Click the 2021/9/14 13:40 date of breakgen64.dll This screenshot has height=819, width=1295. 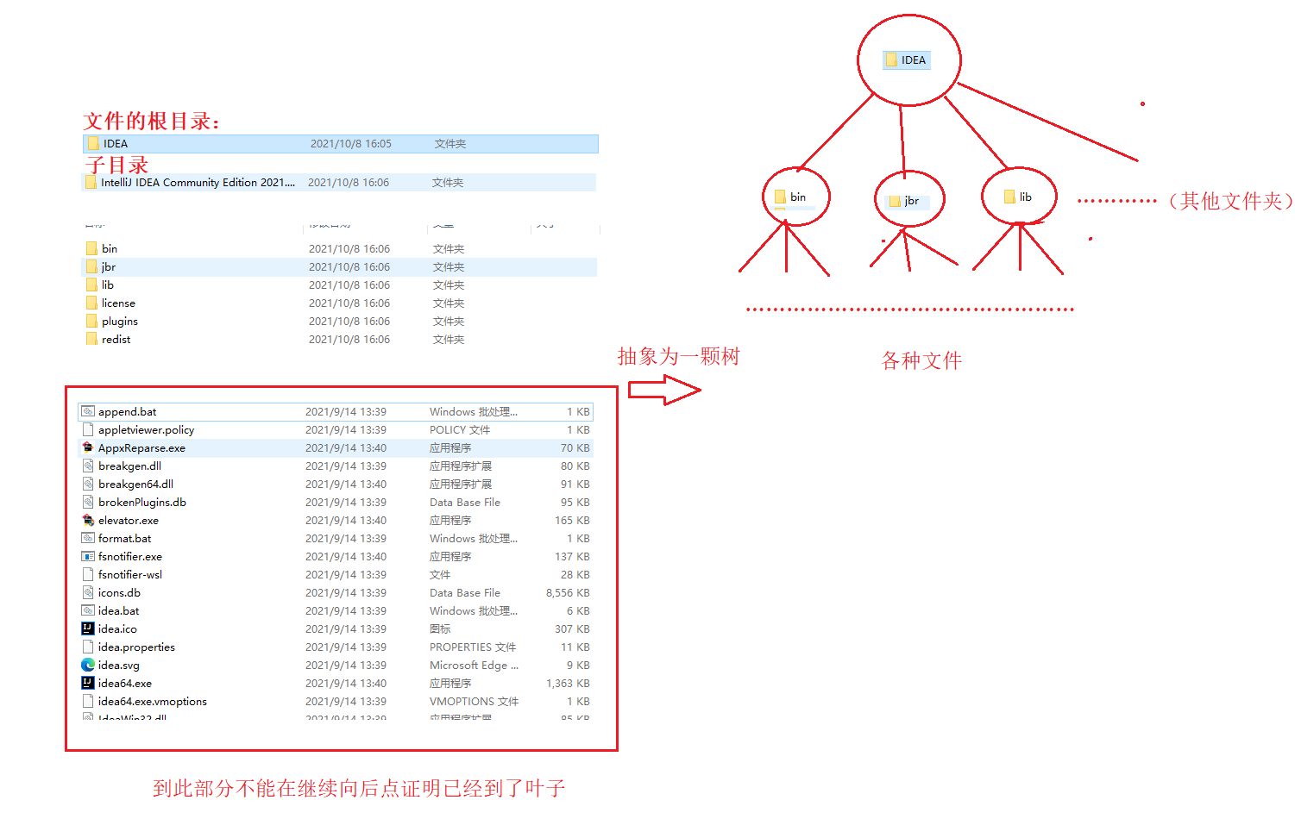click(346, 485)
